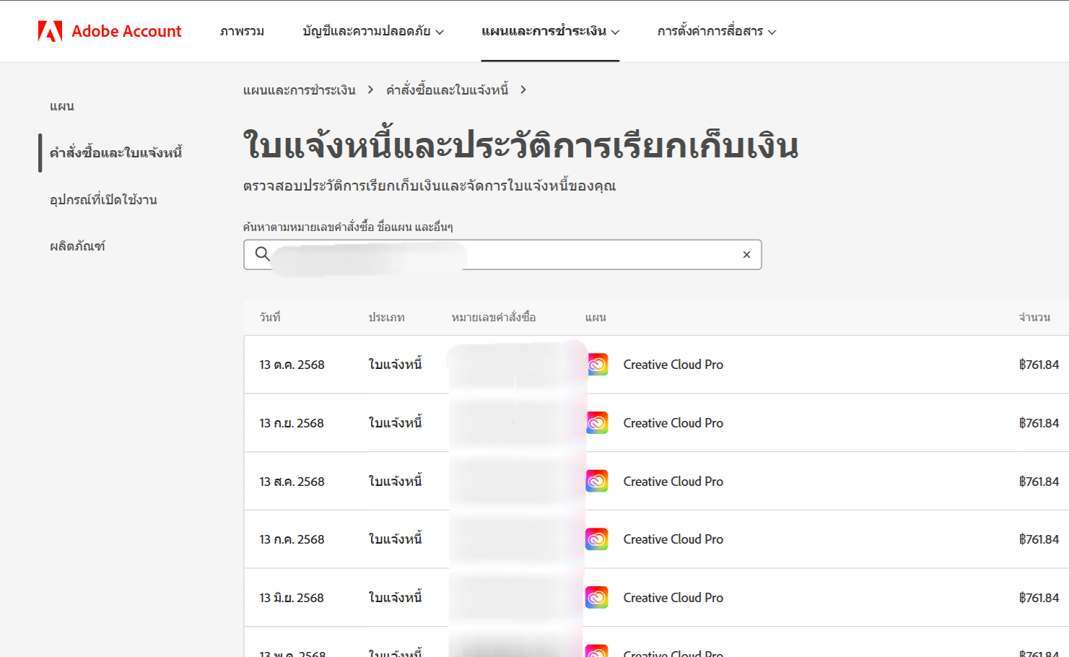Expand the การตั้งค่าการสื่อสาร menu
1069x657 pixels.
click(717, 31)
